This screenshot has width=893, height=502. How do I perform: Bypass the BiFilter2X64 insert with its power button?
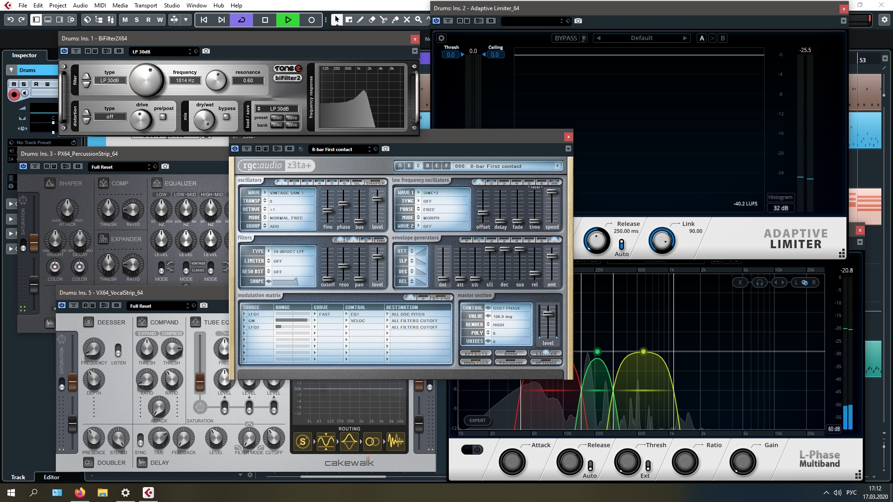64,51
